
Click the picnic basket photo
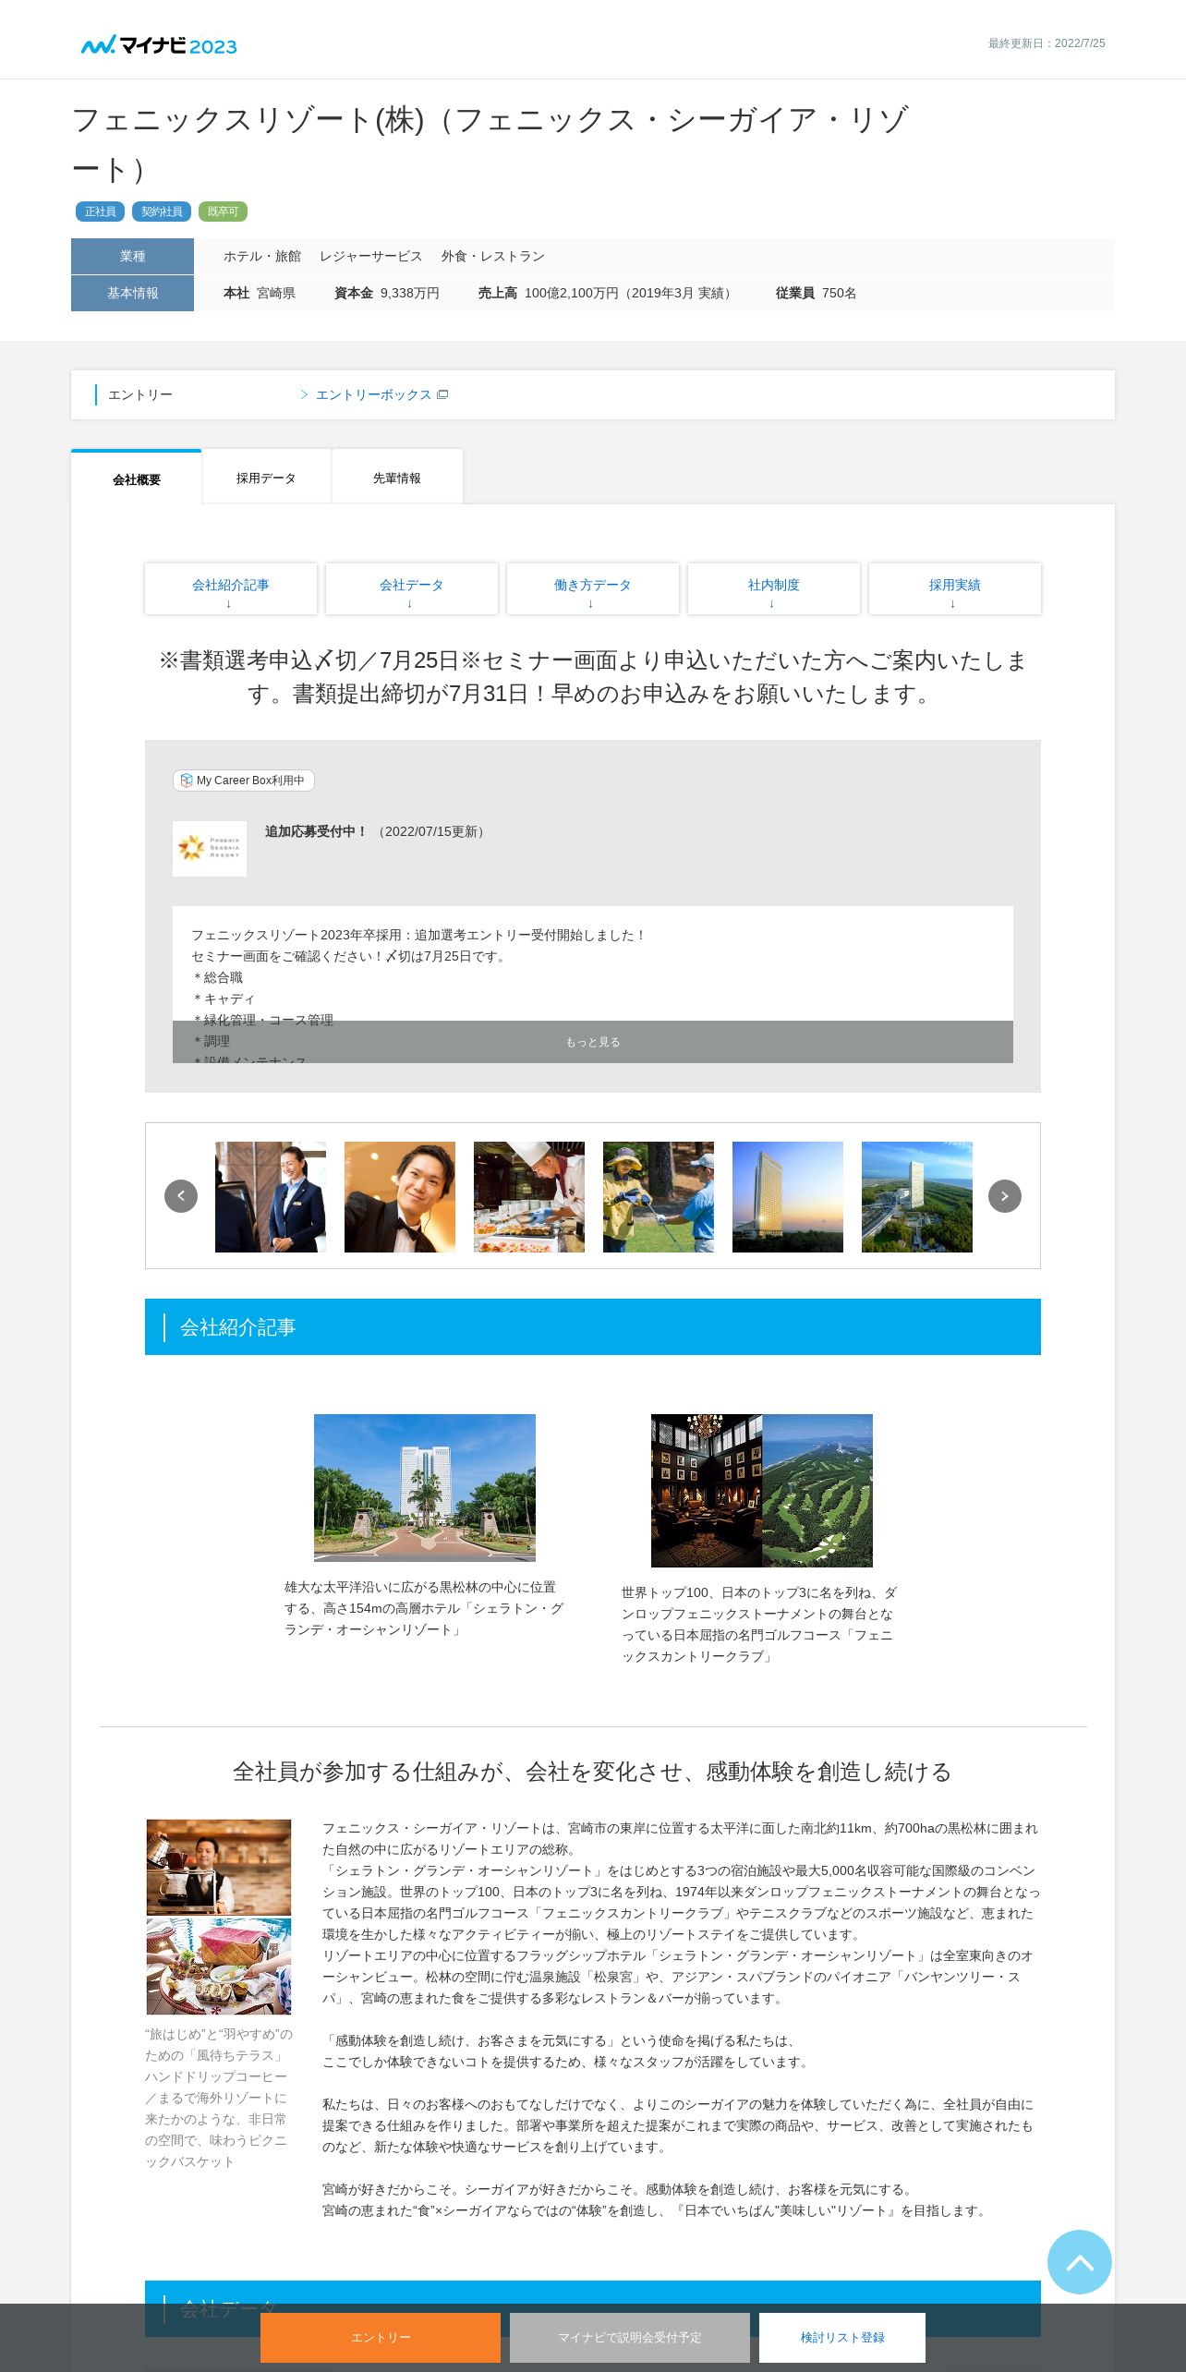point(219,1966)
